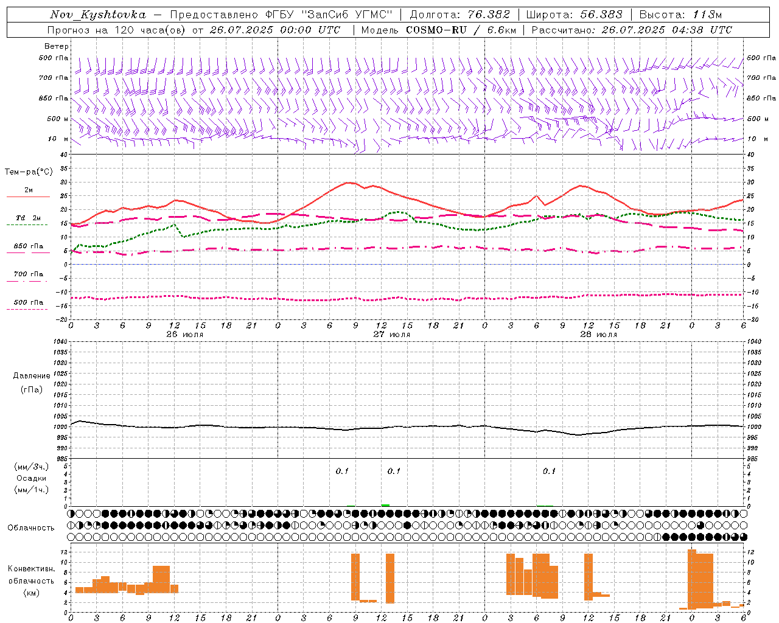
Task: Click the '2м' temperature legend entry
Action: (29, 190)
